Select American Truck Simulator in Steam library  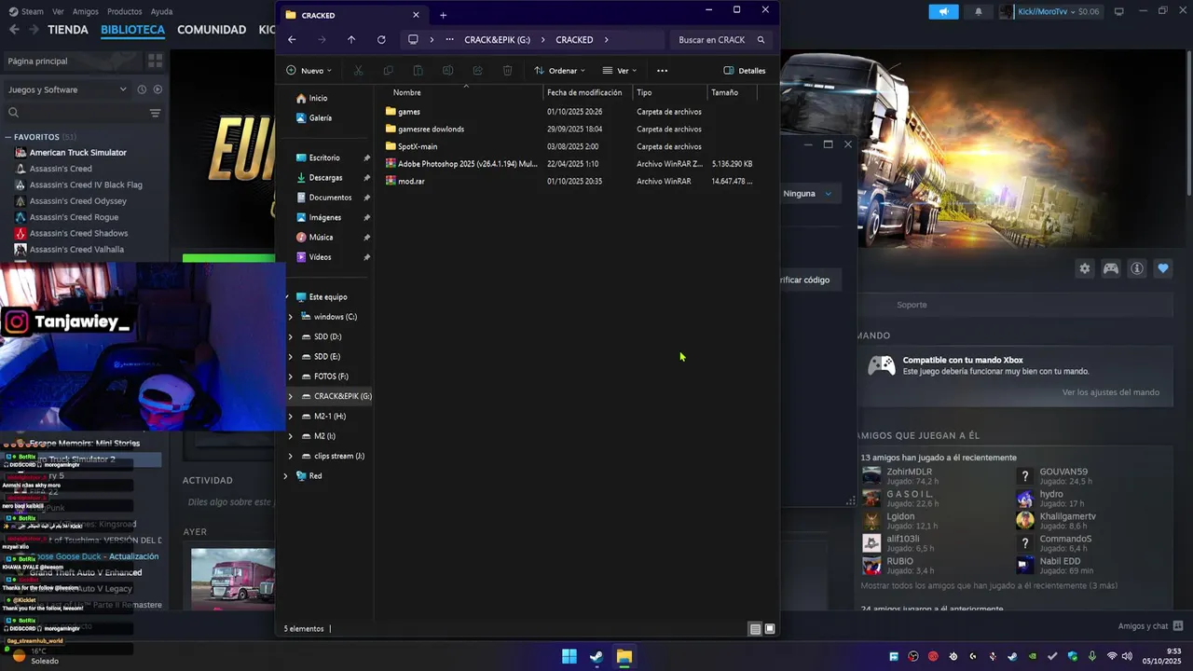click(x=77, y=153)
